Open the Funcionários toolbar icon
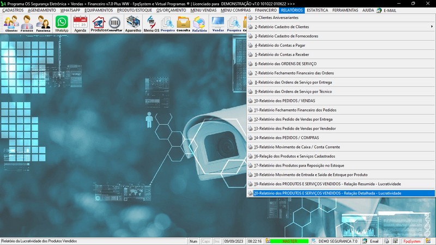Image resolution: width=436 pixels, height=245 pixels. [43, 23]
